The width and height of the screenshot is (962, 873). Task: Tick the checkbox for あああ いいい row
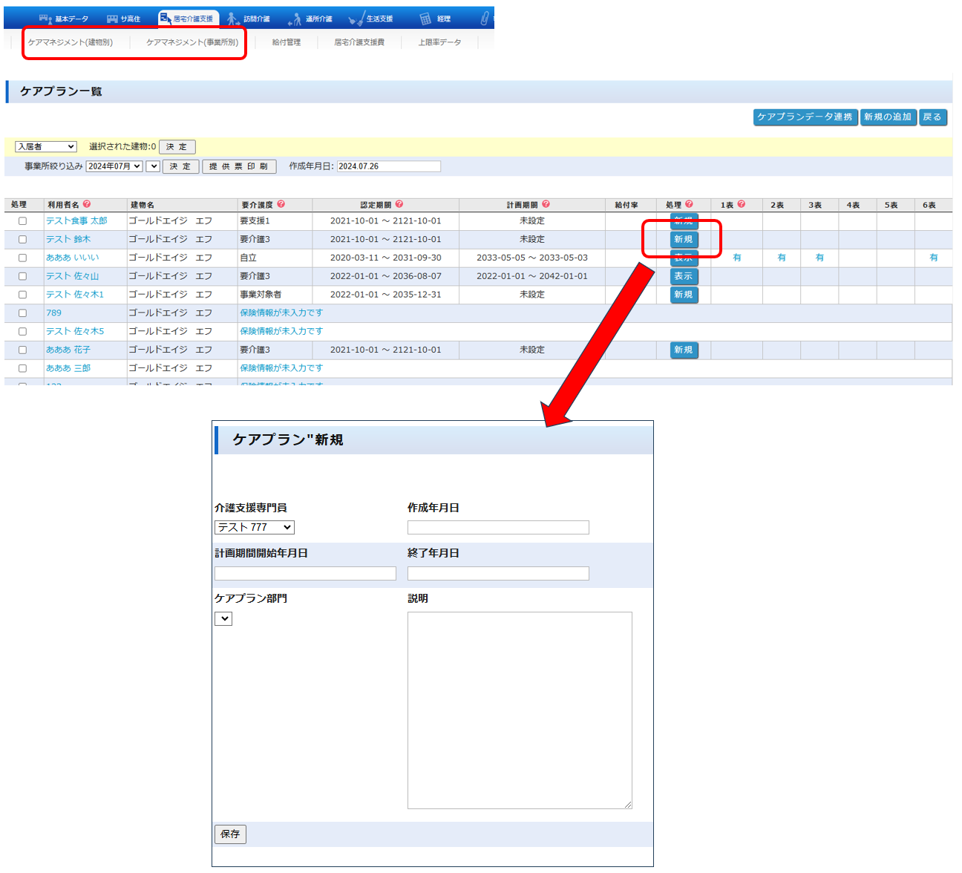(22, 258)
